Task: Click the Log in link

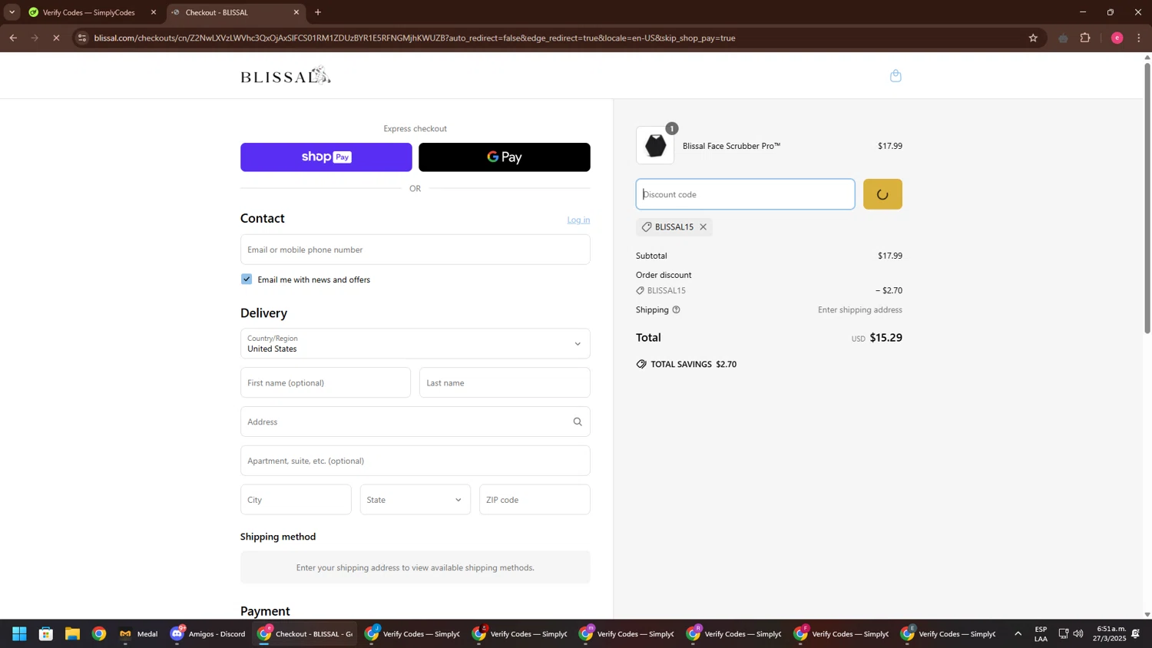Action: tap(578, 220)
